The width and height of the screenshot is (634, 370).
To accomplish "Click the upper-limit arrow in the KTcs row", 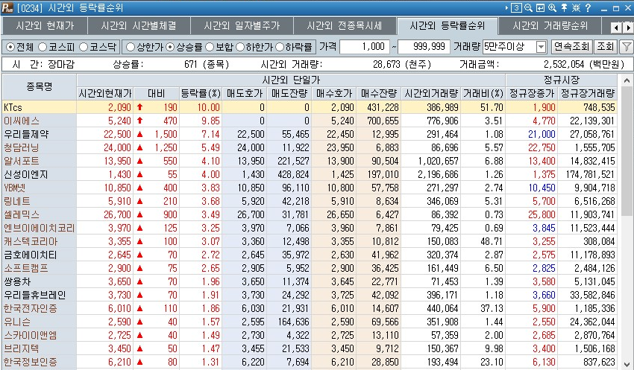I will point(140,107).
